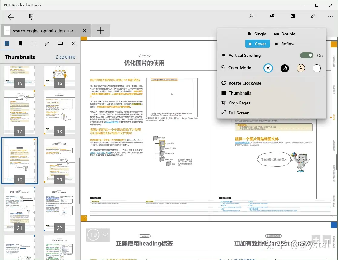The image size is (338, 260).
Task: Open the bookmarks tab in sidebar
Action: tap(20, 43)
